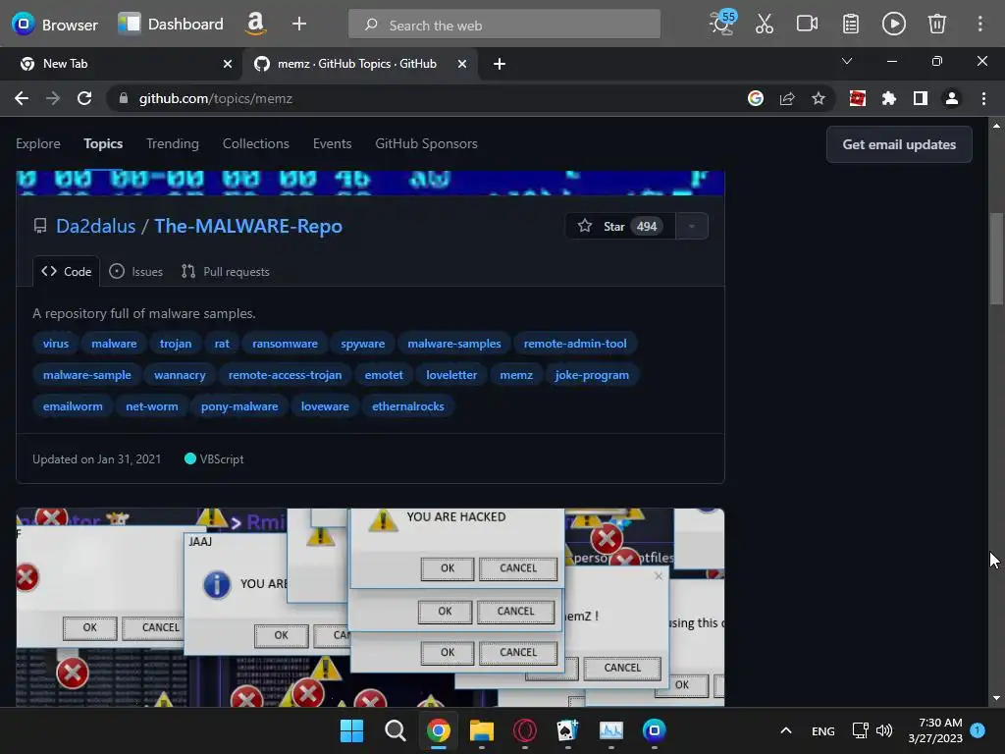Click the Google icon in address bar

tap(755, 98)
